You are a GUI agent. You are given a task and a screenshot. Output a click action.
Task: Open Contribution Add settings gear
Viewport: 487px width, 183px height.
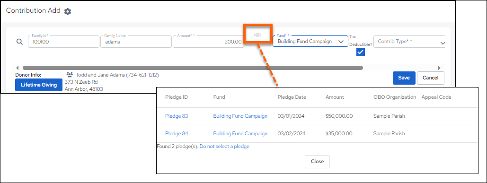[x=67, y=11]
